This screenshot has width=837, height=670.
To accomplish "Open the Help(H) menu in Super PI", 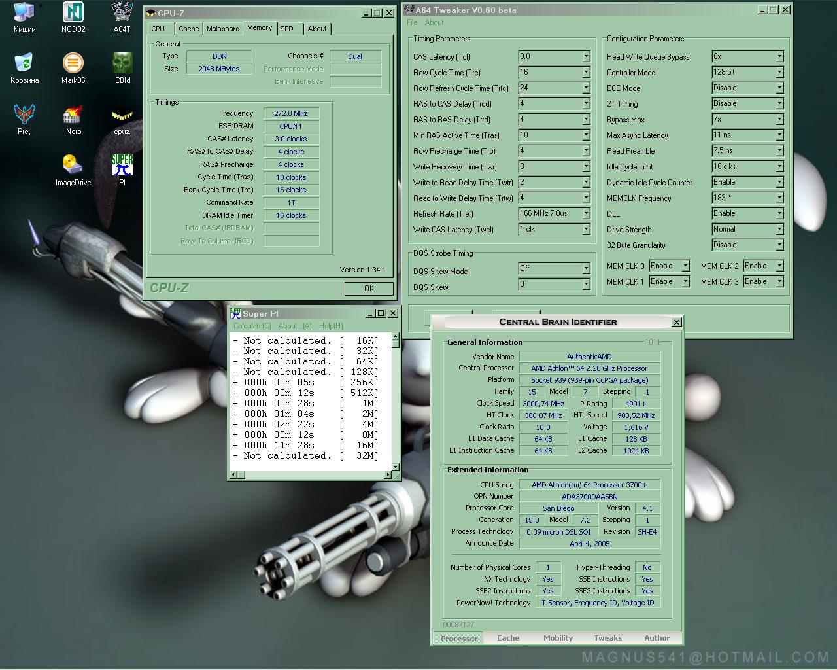I will [331, 326].
